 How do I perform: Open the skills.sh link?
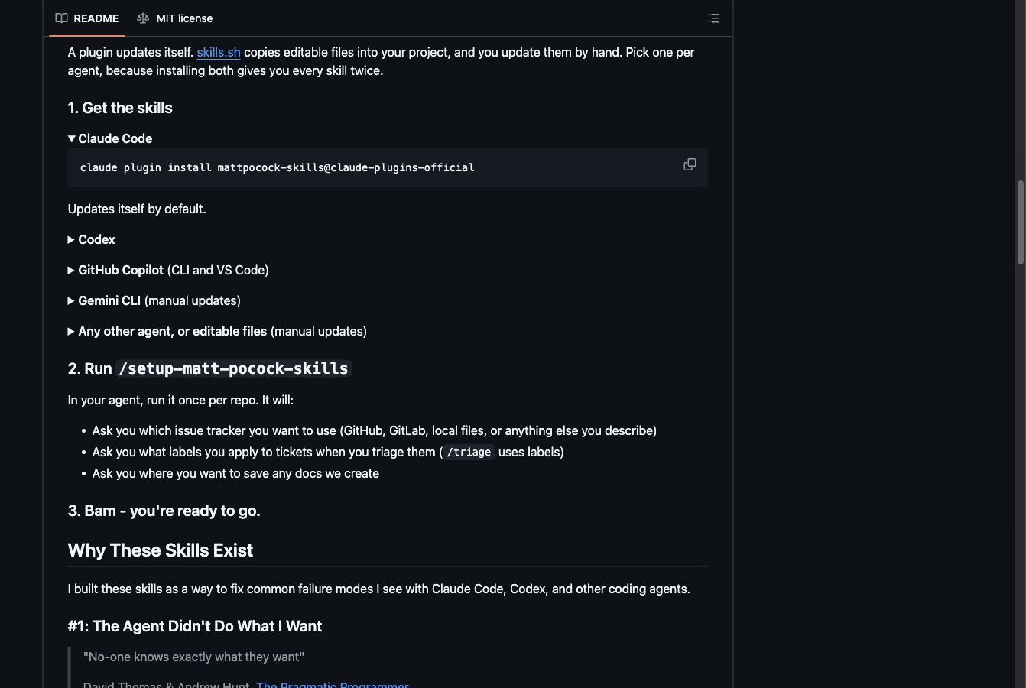[219, 52]
